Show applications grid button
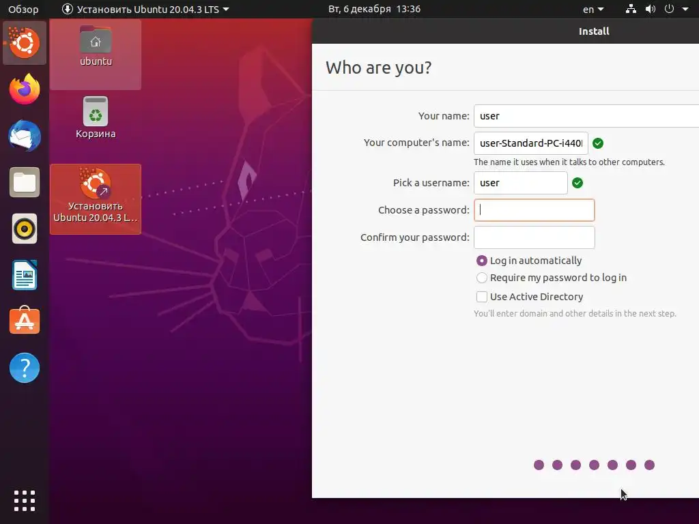The image size is (699, 524). coord(25,501)
